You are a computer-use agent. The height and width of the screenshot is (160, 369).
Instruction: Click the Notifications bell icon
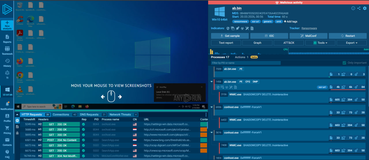coord(7,105)
